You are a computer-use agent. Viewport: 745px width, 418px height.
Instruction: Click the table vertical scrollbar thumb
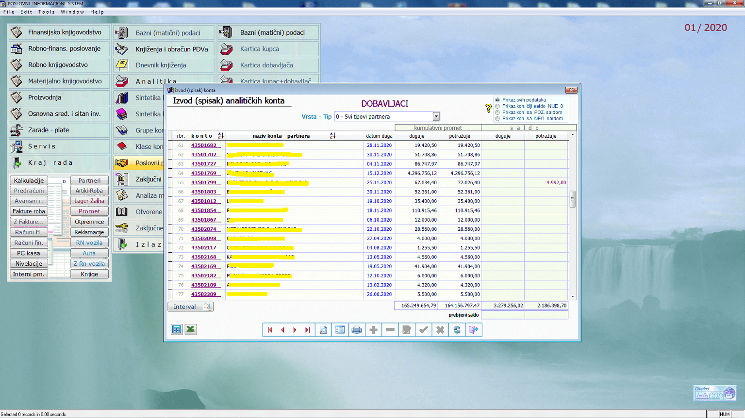573,199
